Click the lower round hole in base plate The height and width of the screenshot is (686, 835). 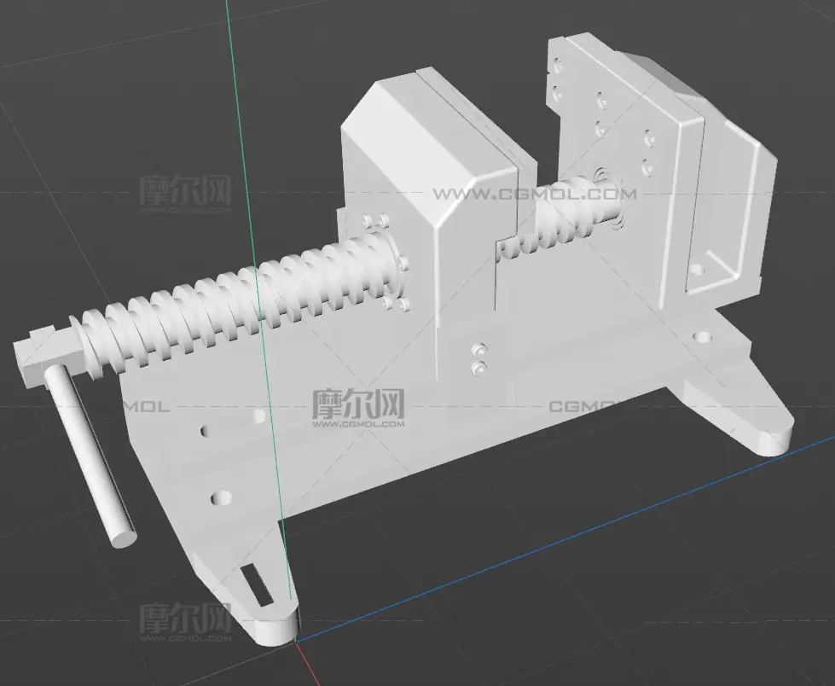tap(221, 498)
